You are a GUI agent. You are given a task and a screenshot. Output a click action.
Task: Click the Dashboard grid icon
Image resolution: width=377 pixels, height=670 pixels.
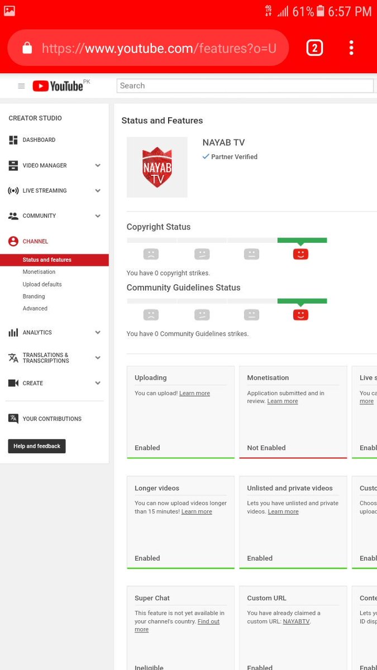[x=13, y=140]
